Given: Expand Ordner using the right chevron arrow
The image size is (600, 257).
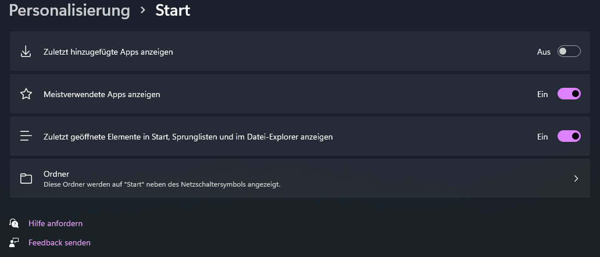Looking at the screenshot, I should pos(576,179).
